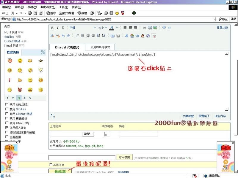Open the 我的最愛(A) menu
238x178 pixels.
[47, 7]
